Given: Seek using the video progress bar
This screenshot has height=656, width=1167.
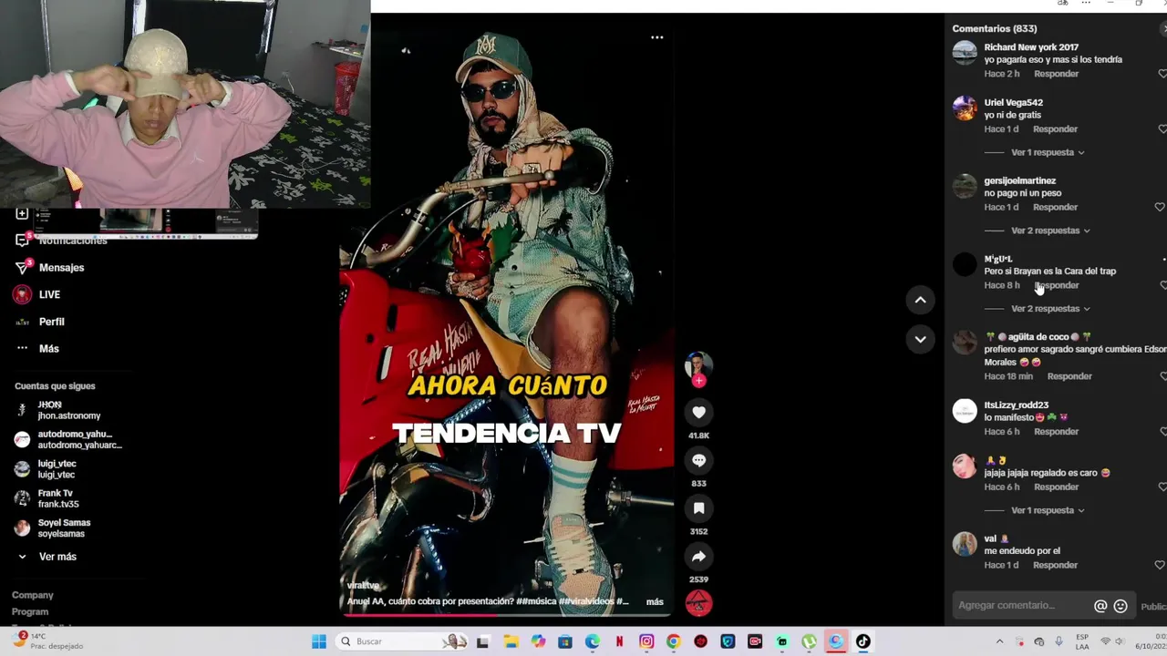Looking at the screenshot, I should point(506,615).
